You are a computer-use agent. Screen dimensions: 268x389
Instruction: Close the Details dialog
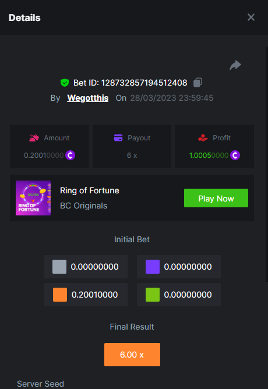pos(251,17)
